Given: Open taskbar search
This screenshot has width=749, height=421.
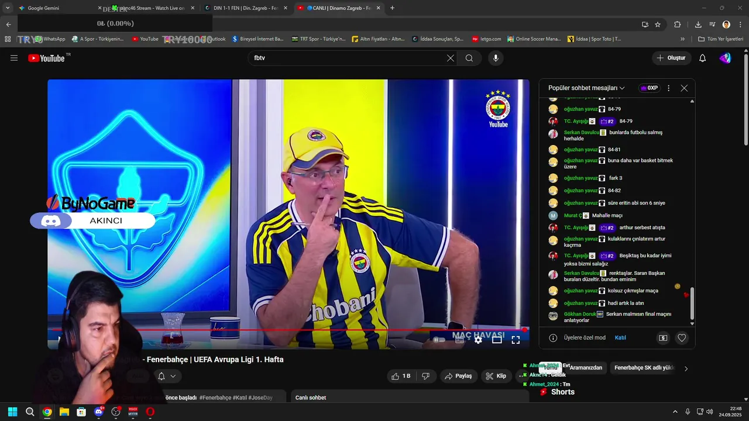Looking at the screenshot, I should coord(30,412).
